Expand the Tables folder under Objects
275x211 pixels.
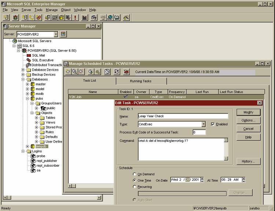pyautogui.click(x=36, y=118)
